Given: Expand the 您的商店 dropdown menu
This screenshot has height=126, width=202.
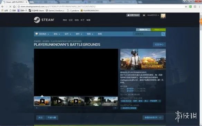Looking at the screenshot, I should point(42,34).
